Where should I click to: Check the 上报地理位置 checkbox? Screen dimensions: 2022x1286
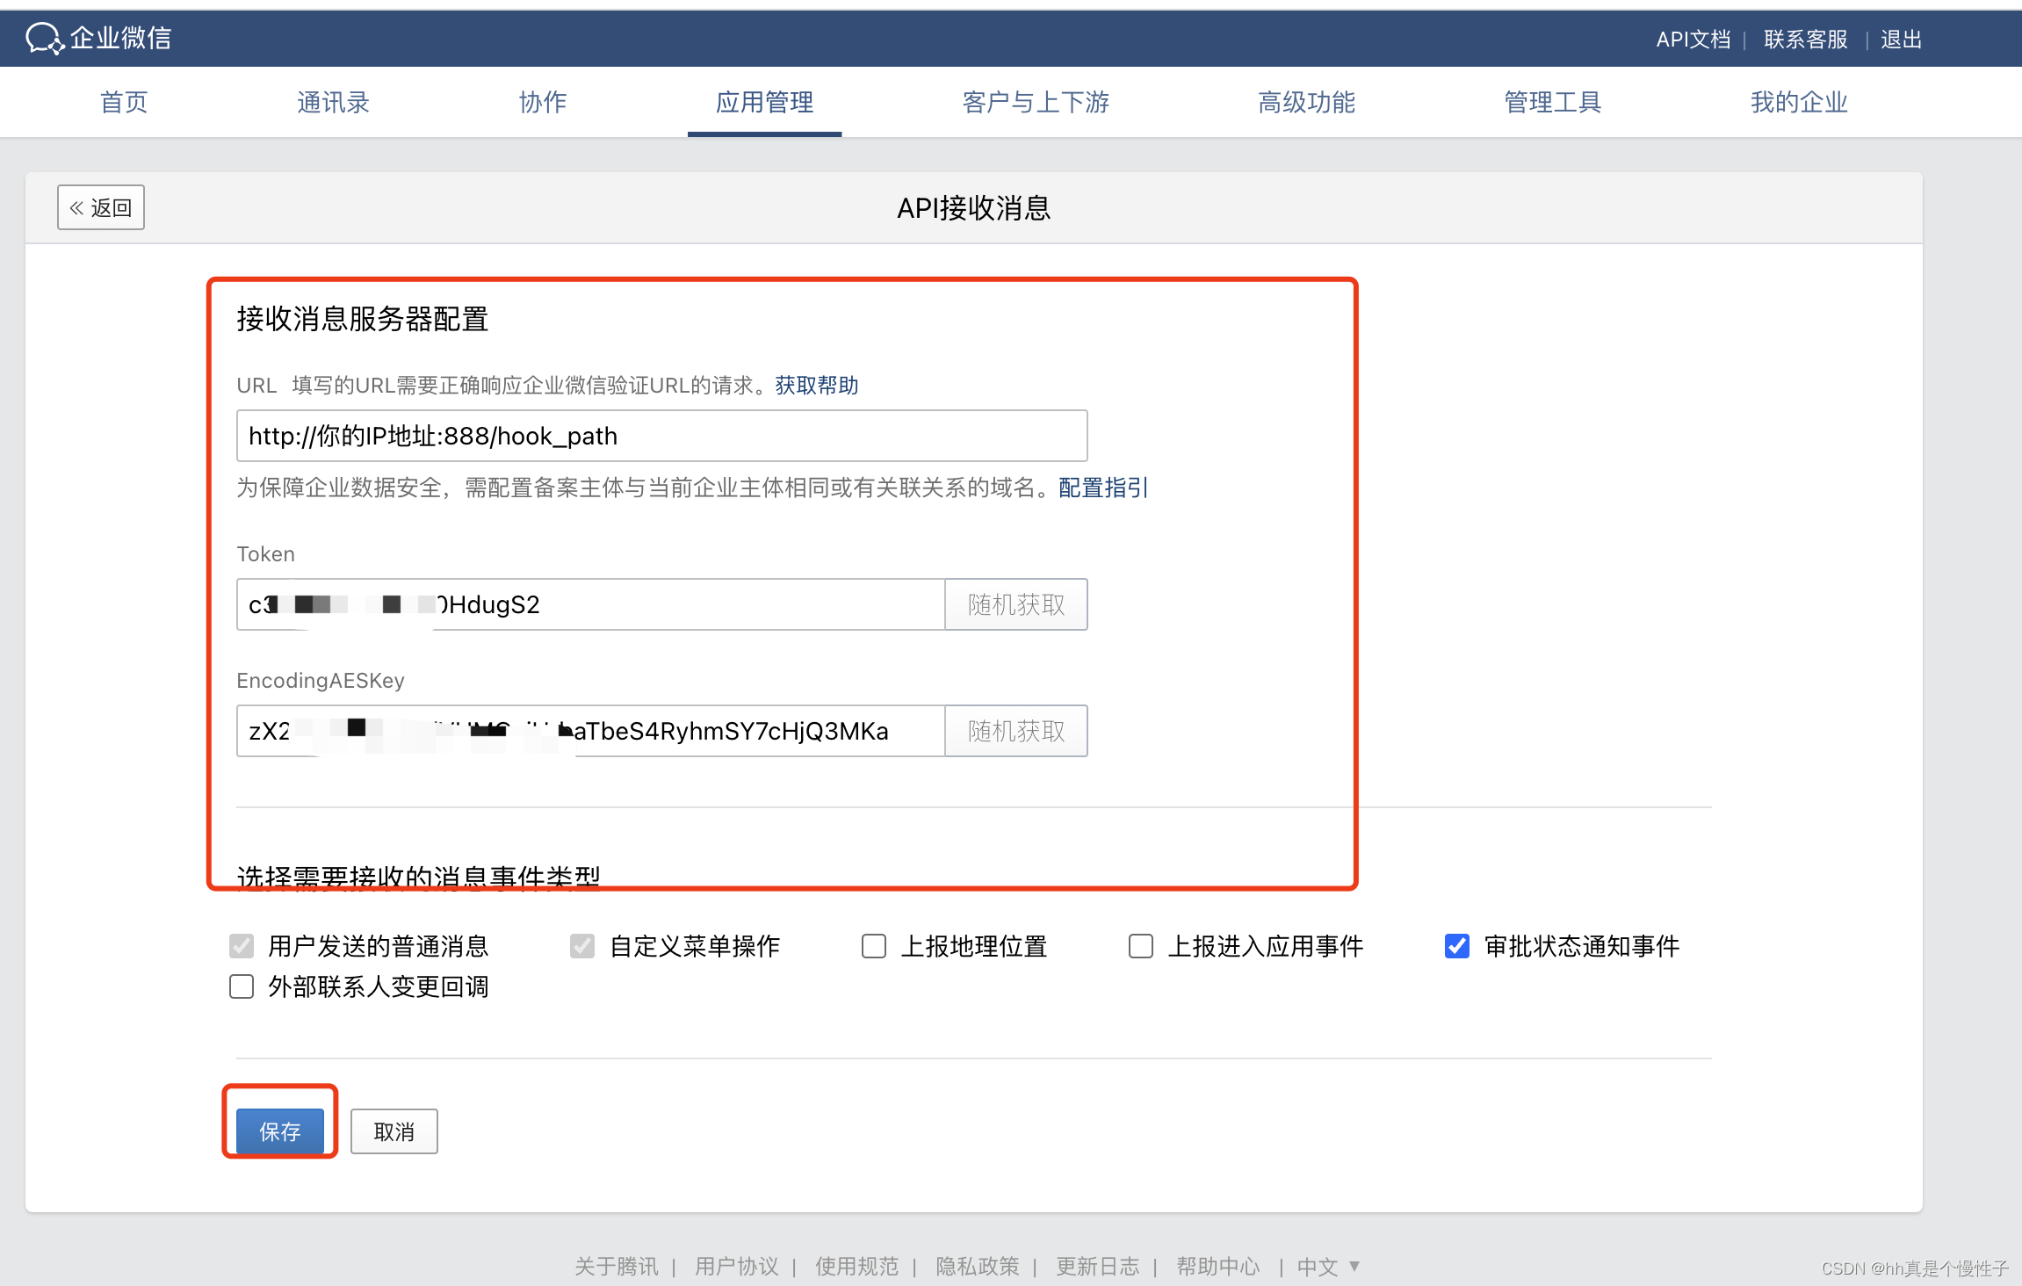[874, 946]
